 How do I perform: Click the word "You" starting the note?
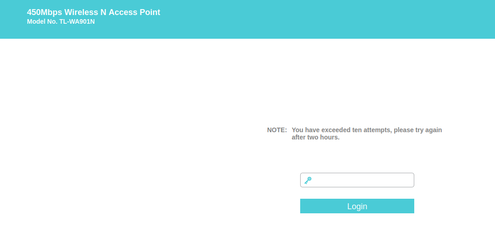[x=297, y=130]
